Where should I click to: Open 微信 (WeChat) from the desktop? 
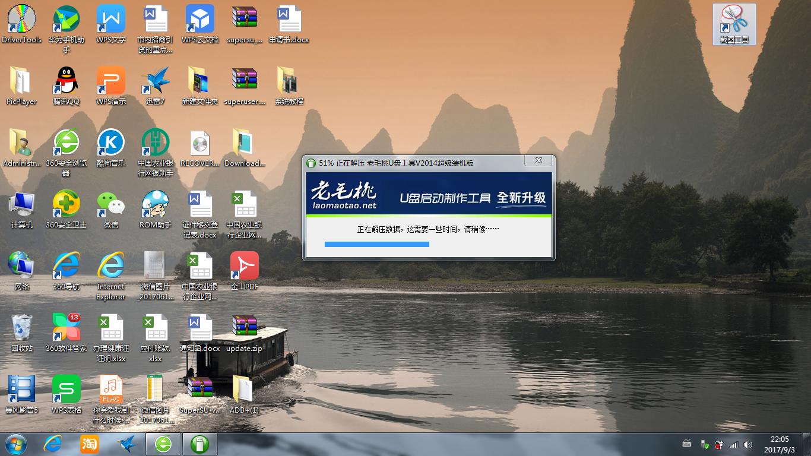[110, 205]
